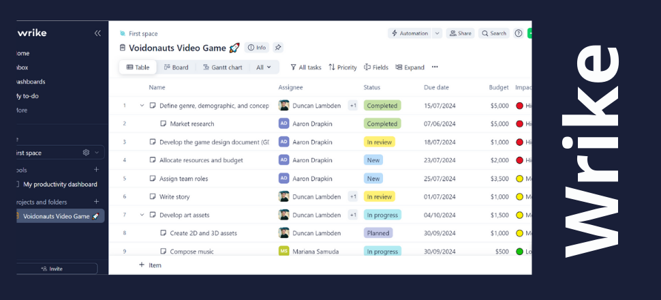Click the Due date column header
Screen dimensions: 661x300
[x=436, y=87]
